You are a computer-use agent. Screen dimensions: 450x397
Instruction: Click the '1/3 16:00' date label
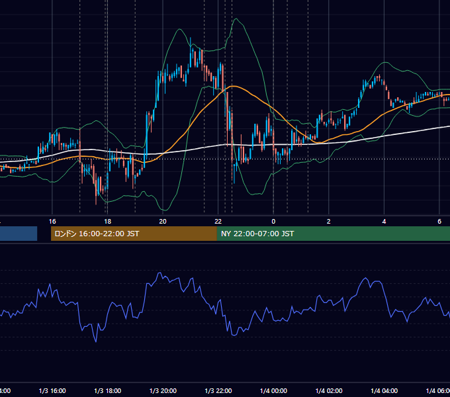pyautogui.click(x=52, y=390)
